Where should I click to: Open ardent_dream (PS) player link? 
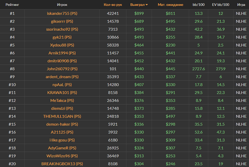[62, 77]
